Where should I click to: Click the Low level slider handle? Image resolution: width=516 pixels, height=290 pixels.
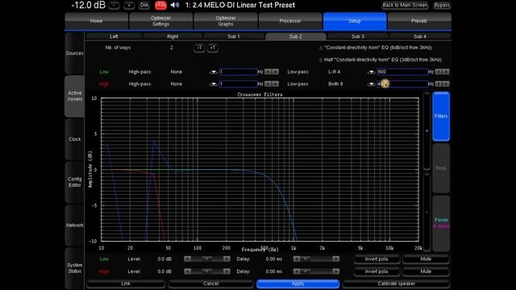206,259
